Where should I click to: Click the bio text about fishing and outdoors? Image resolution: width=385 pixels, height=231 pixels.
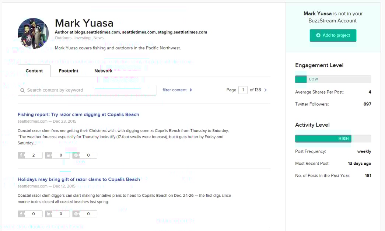[118, 48]
